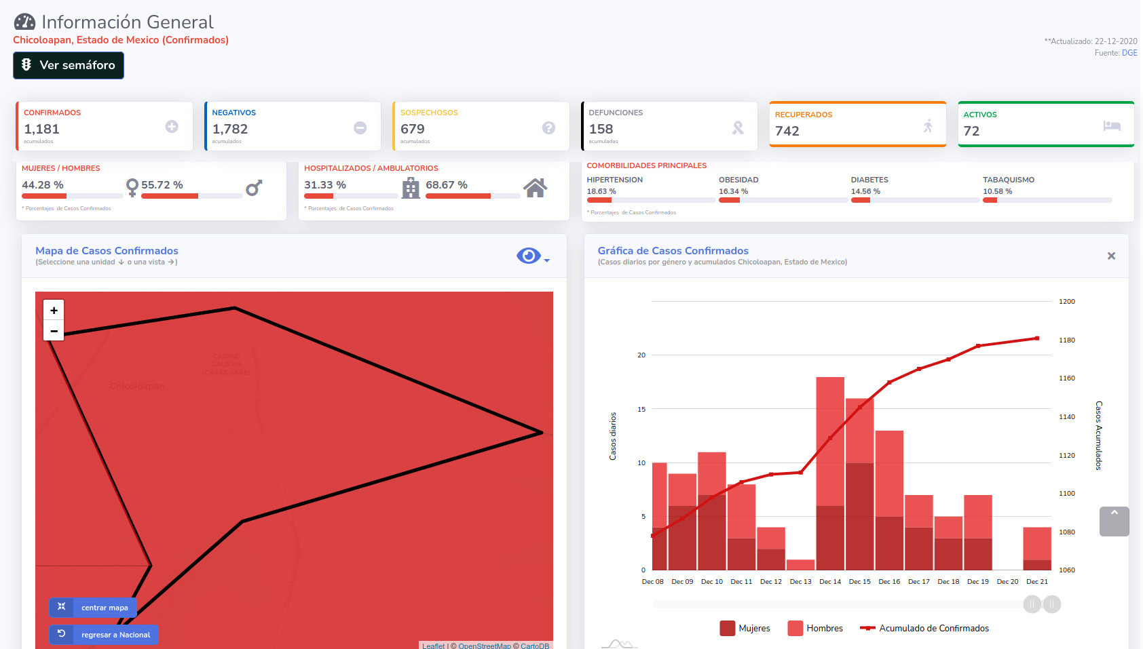Viewport: 1143px width, 649px height.
Task: Click regresar a Nacional button
Action: click(x=104, y=635)
